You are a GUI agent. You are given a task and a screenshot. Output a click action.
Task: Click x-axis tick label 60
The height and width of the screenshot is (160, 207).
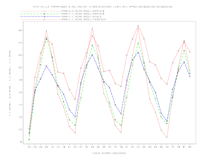pos(144,147)
